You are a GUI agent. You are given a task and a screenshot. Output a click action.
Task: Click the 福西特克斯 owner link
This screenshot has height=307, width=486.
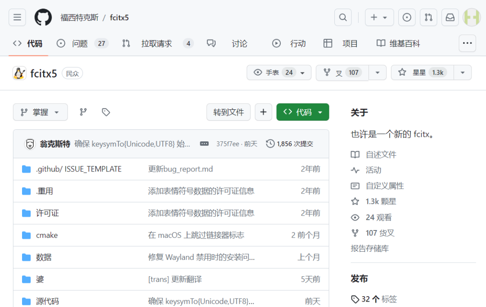click(79, 18)
